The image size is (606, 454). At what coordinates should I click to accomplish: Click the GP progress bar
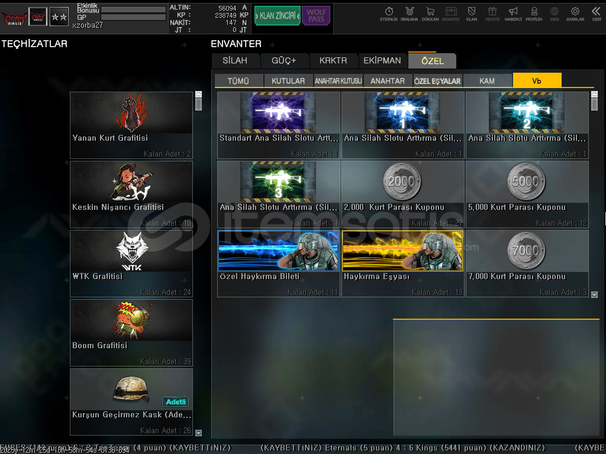click(x=133, y=17)
